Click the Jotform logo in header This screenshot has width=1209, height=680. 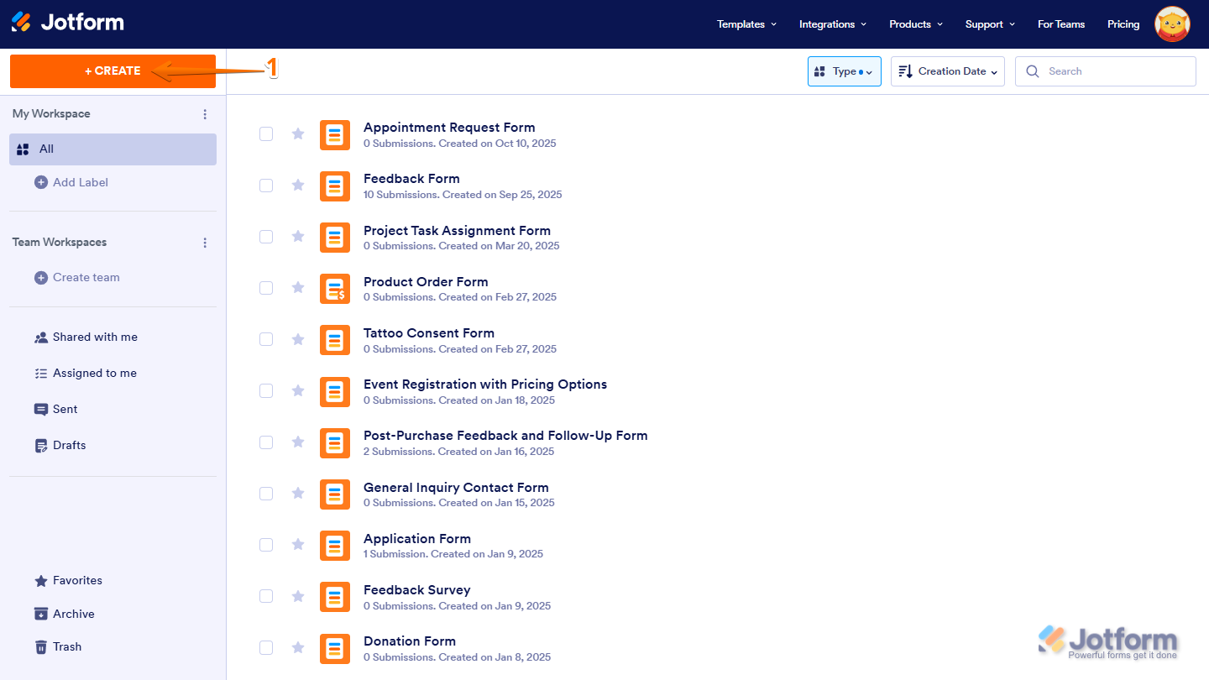tap(68, 23)
